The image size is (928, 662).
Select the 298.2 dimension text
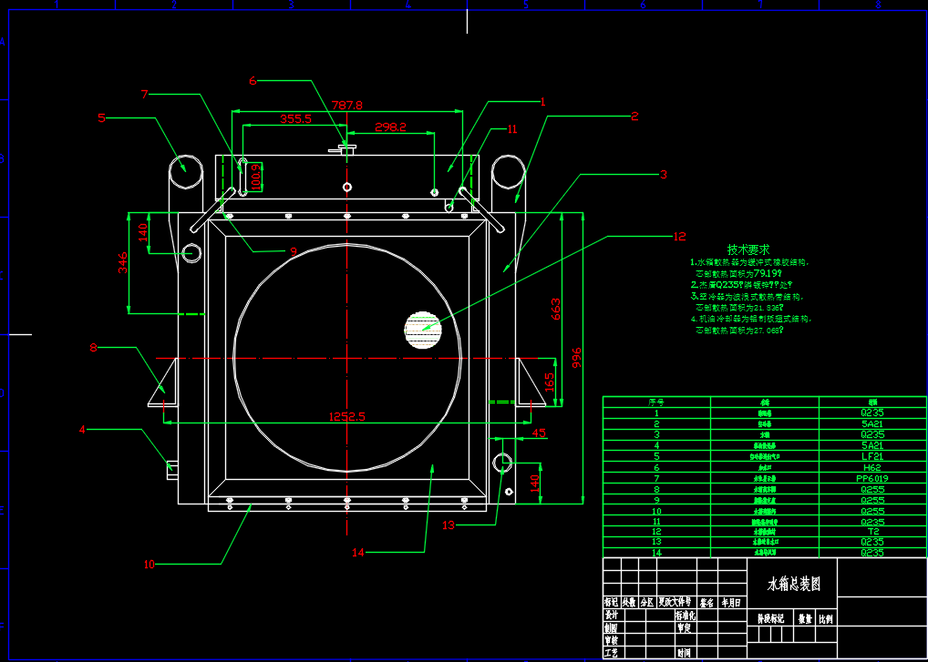point(390,127)
